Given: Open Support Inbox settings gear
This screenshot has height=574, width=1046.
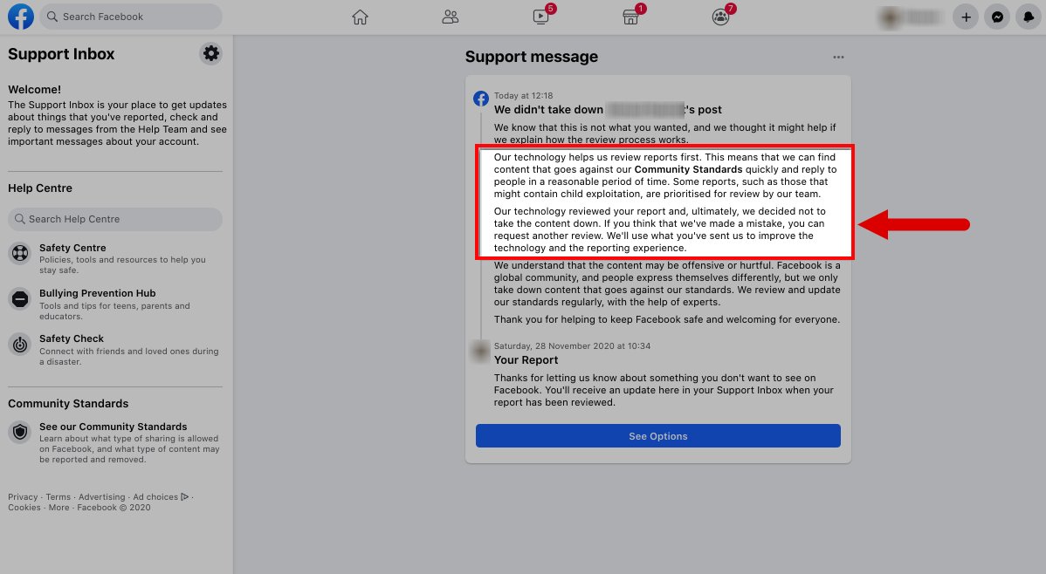Looking at the screenshot, I should (x=210, y=53).
